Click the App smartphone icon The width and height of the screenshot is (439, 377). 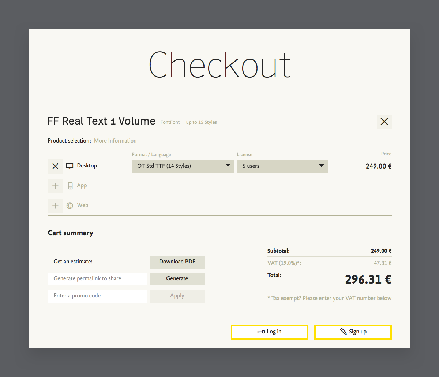coord(70,186)
